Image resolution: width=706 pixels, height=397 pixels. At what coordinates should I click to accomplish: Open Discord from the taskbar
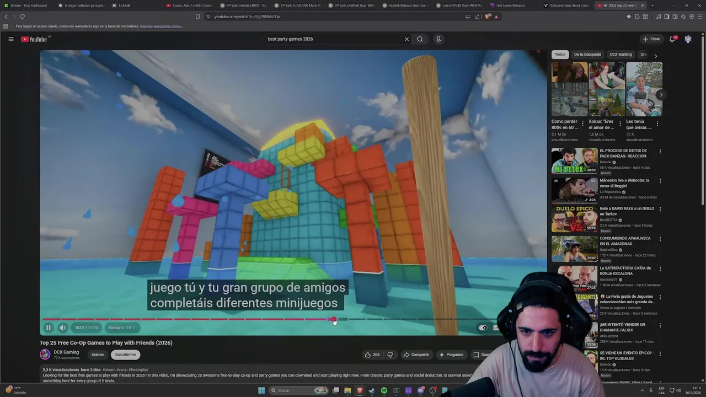coord(420,390)
